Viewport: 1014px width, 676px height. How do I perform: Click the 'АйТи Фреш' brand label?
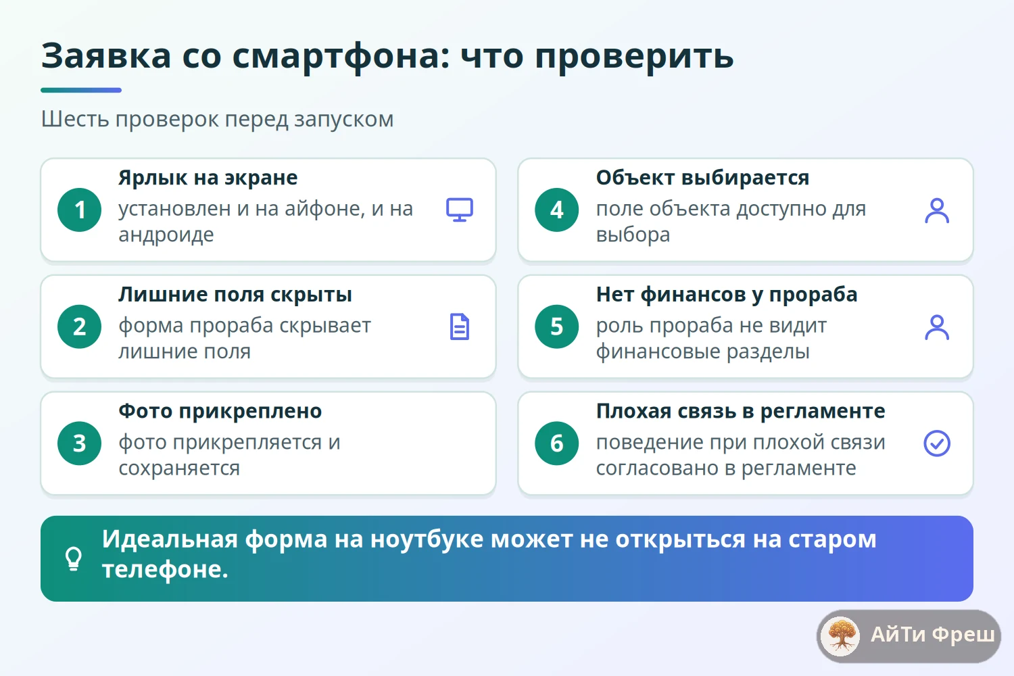pos(933,635)
